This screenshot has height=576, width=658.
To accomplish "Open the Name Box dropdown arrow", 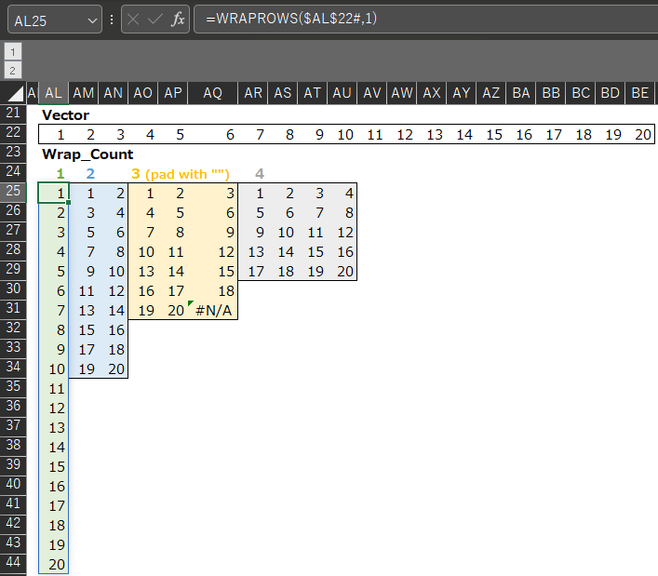I will point(92,20).
